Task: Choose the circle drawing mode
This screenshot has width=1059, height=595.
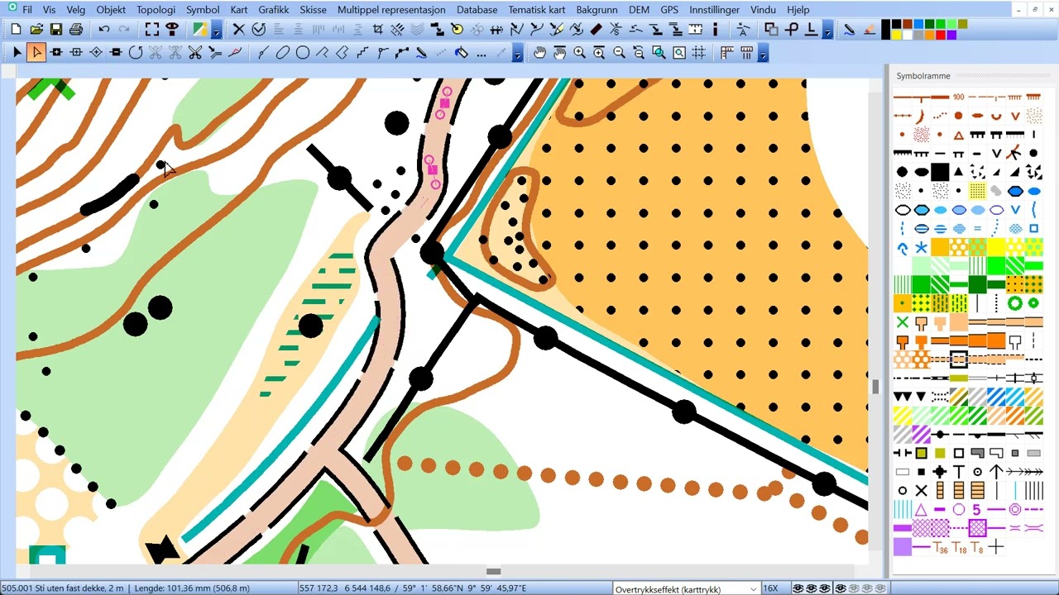Action: (303, 53)
